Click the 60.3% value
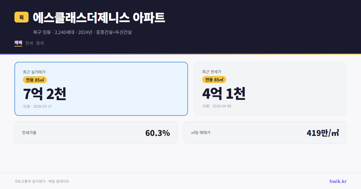The width and height of the screenshot is (361, 189). [158, 133]
